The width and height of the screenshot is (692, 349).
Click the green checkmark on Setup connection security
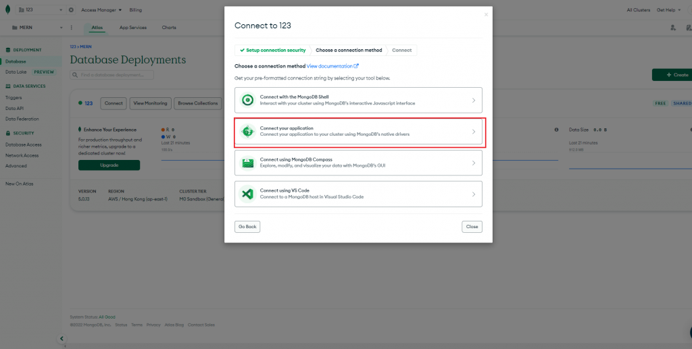(242, 50)
